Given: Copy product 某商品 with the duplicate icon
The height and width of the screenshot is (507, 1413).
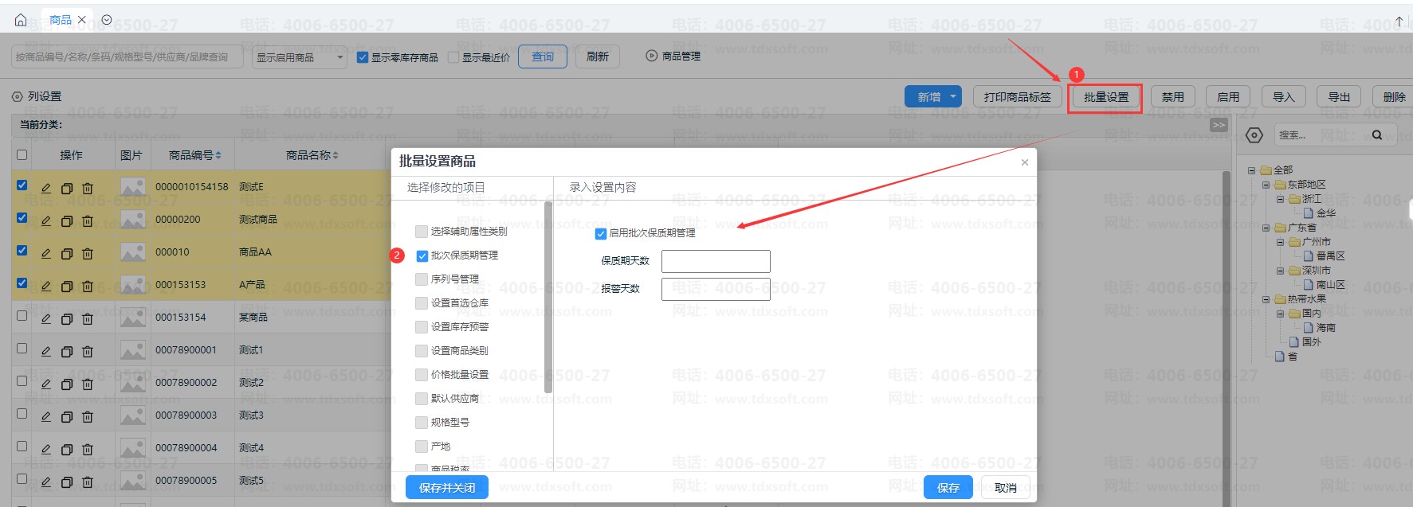Looking at the screenshot, I should [x=67, y=318].
